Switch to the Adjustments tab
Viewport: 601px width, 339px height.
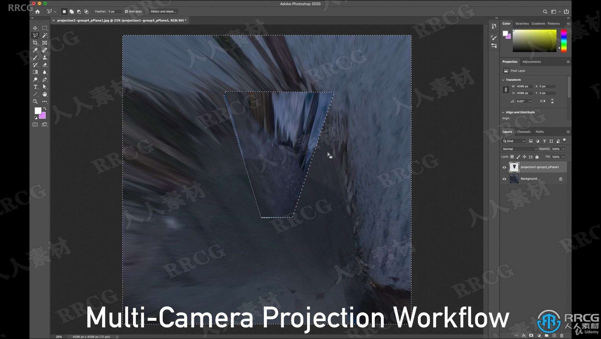pos(532,62)
